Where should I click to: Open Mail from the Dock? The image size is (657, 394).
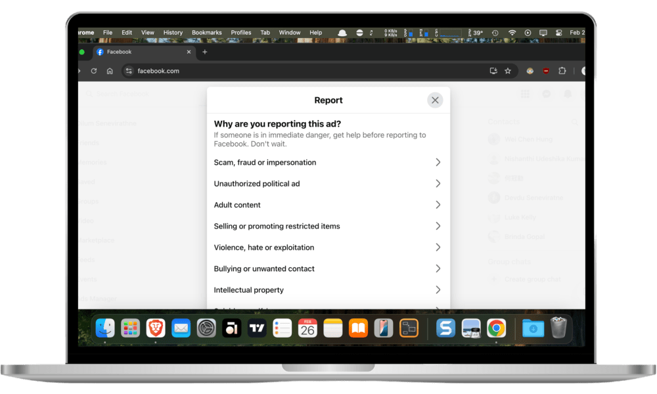pyautogui.click(x=181, y=328)
